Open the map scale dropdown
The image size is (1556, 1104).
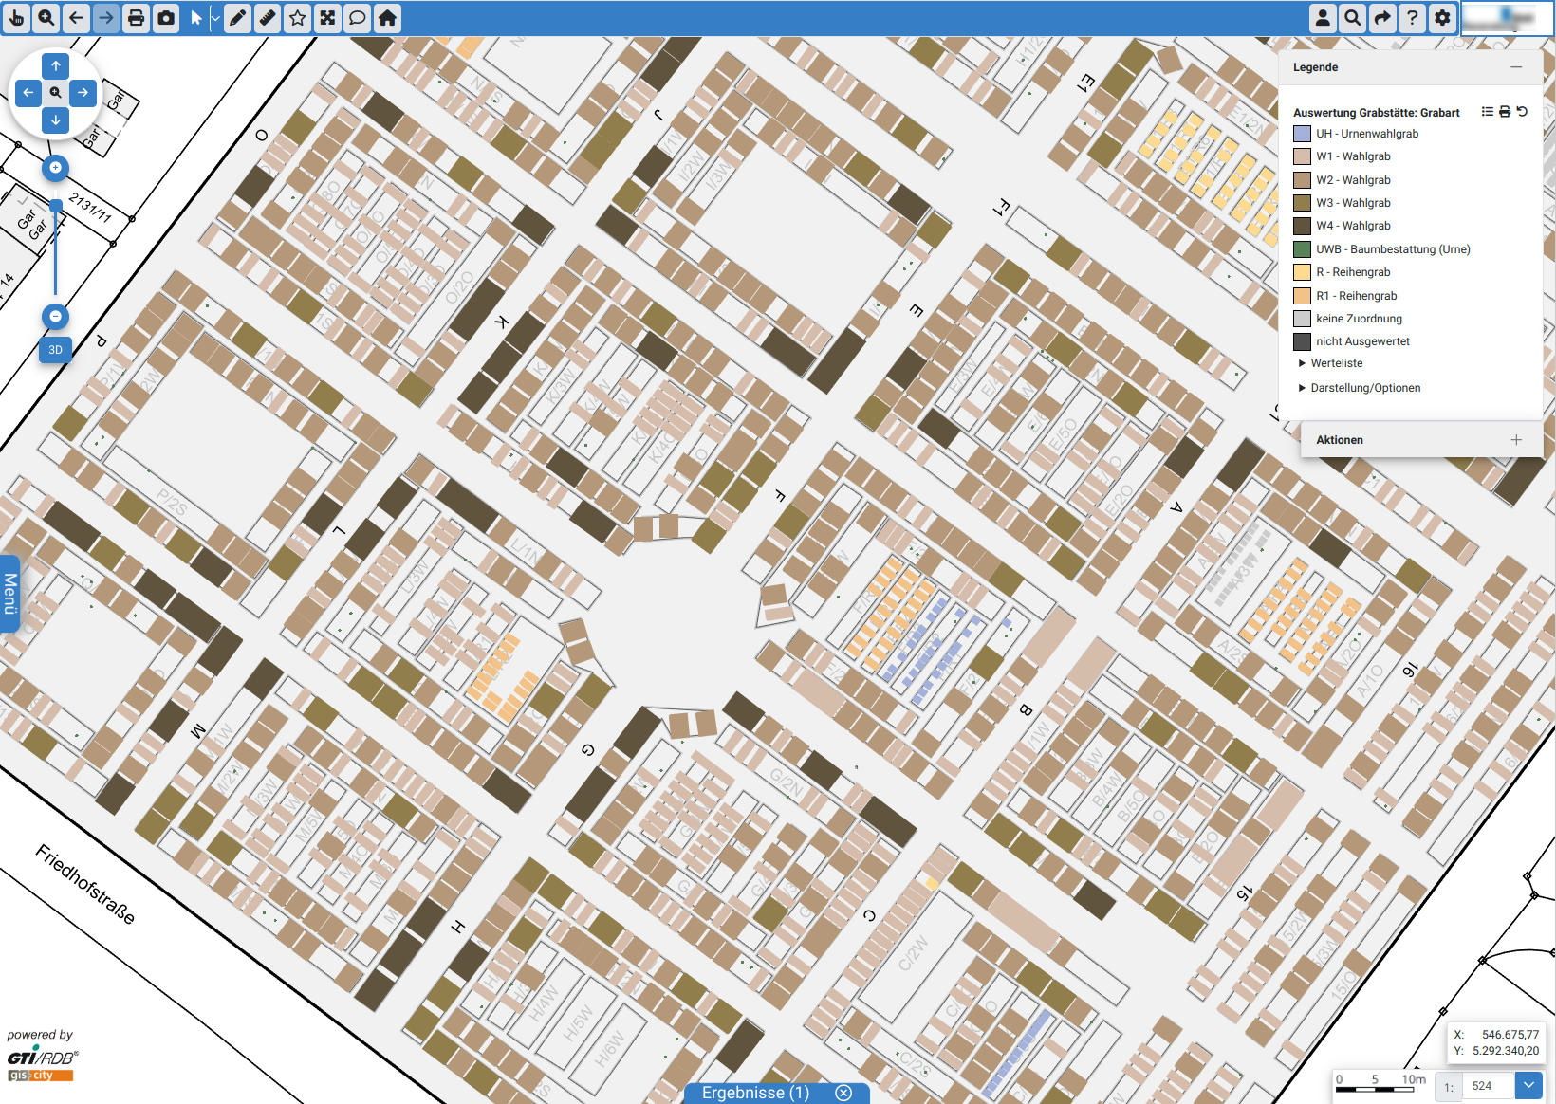[x=1528, y=1085]
